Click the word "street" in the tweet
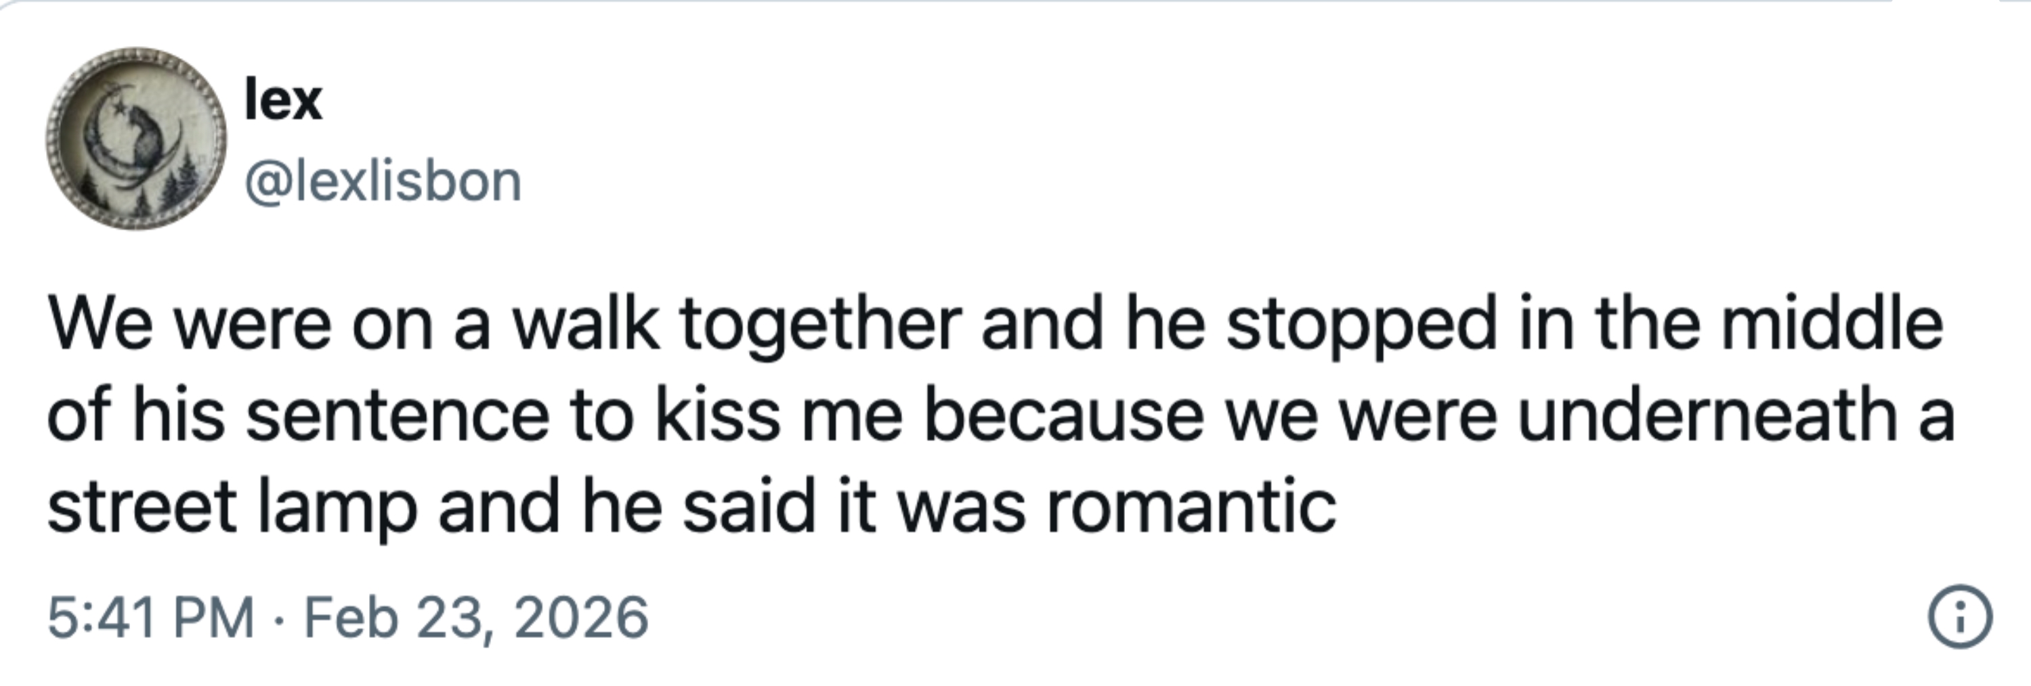This screenshot has width=2031, height=686. click(142, 505)
